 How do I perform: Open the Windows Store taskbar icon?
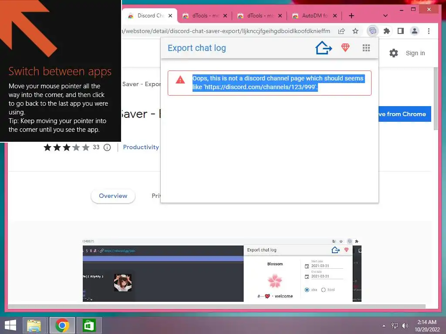(89, 325)
